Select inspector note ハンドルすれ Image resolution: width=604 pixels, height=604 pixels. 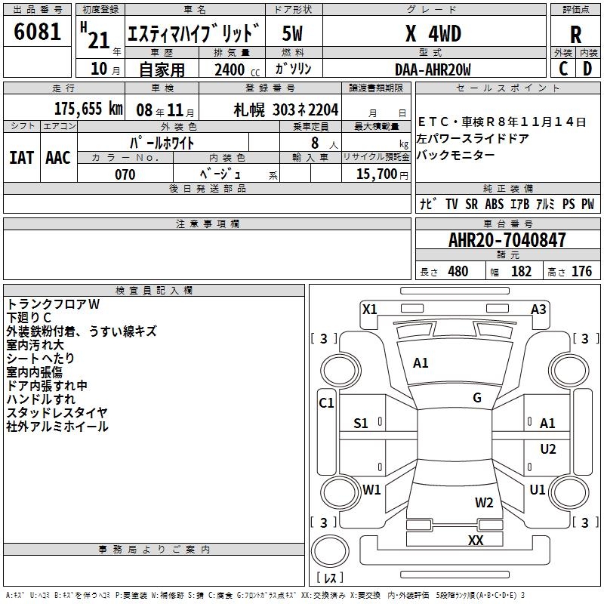pyautogui.click(x=41, y=399)
